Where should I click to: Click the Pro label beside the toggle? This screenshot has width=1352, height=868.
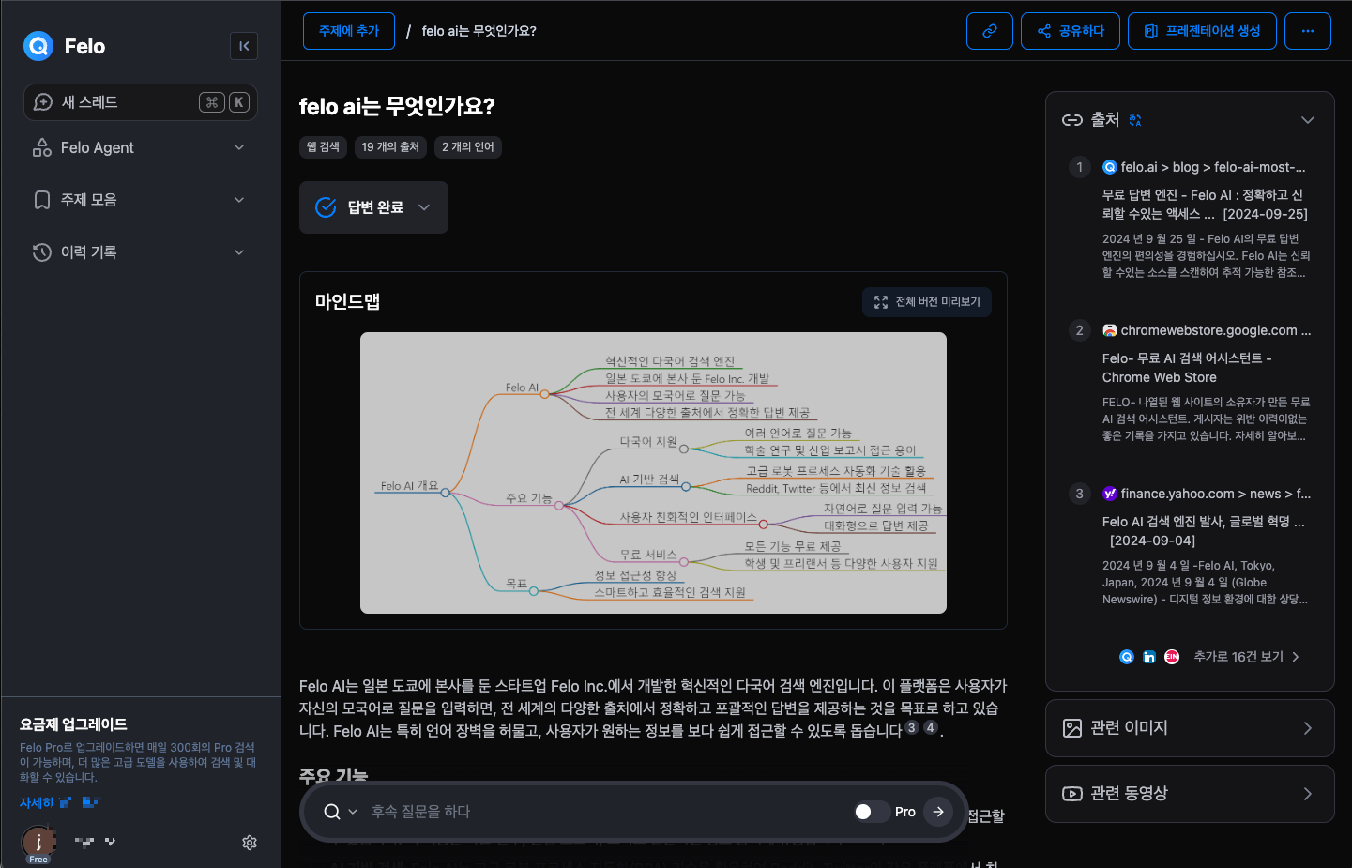[905, 812]
